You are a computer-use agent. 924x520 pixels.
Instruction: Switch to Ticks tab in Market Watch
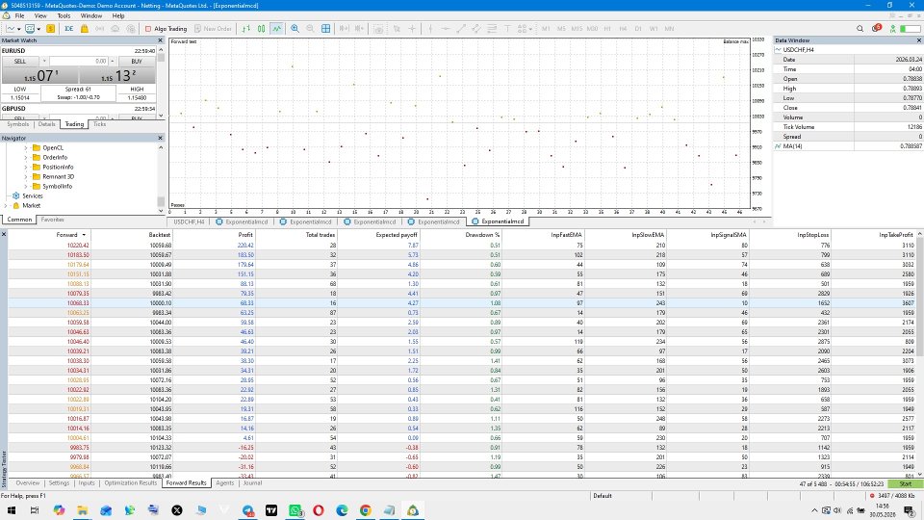99,124
